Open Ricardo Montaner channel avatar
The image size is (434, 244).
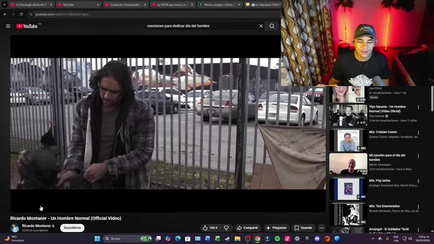point(15,228)
